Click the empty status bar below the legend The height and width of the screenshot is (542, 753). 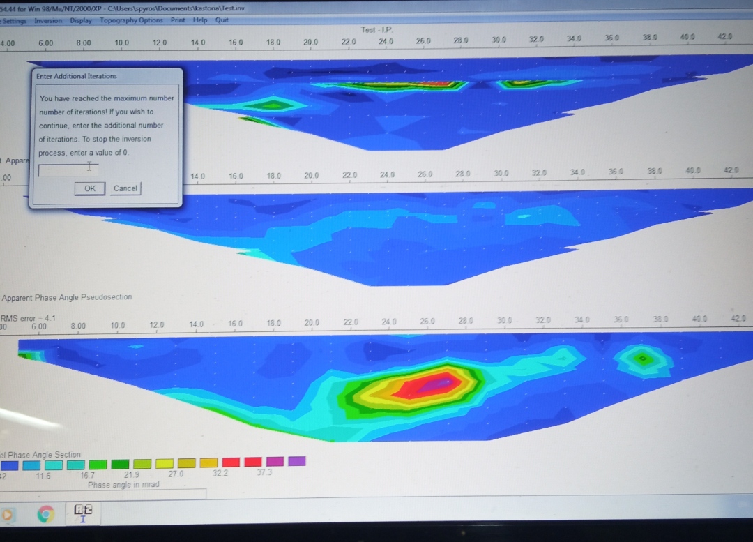point(103,494)
